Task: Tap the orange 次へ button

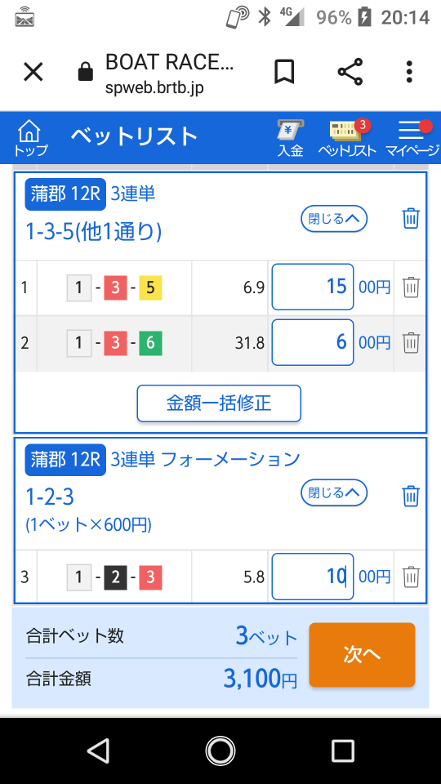Action: tap(362, 654)
